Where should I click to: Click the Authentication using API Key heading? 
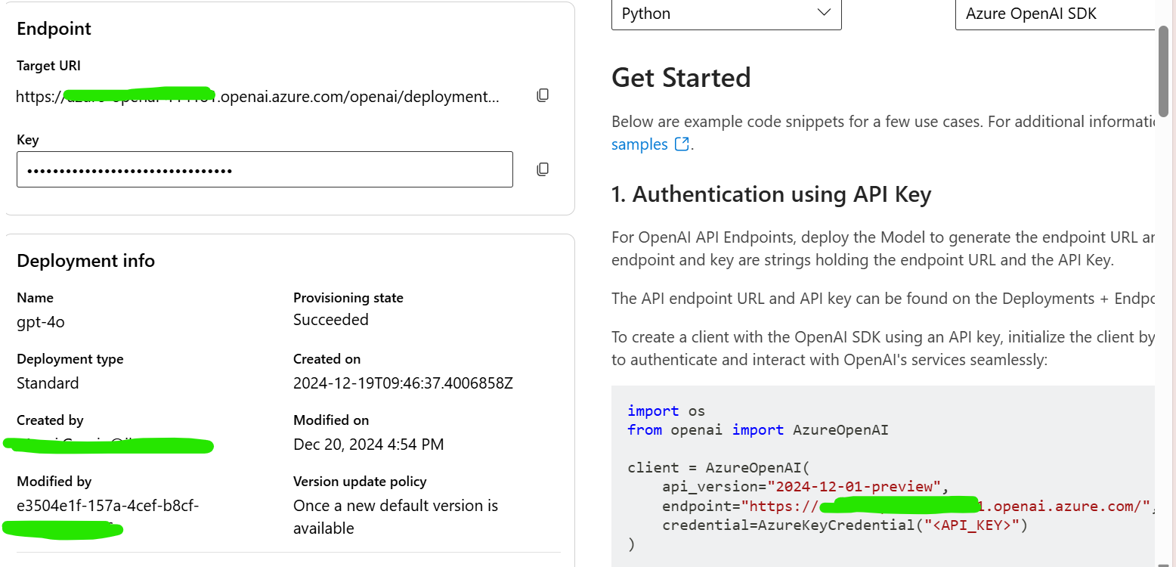pyautogui.click(x=771, y=194)
